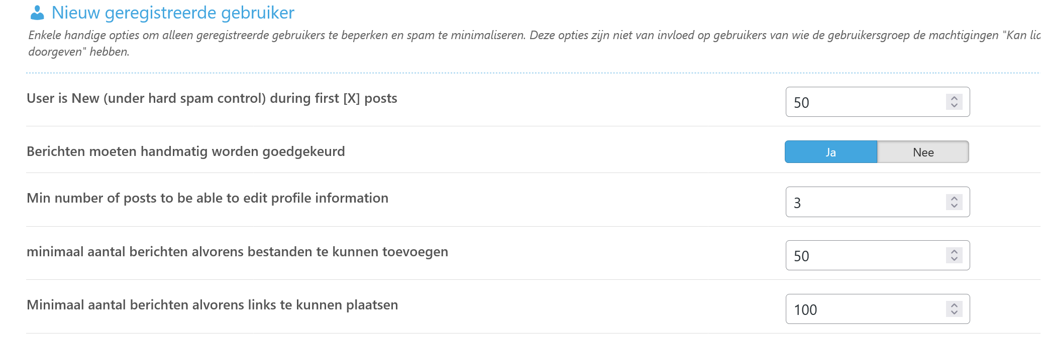Viewport: 1041px width, 337px height.
Task: Click the 'Minimaal aantal berichten alvorens links' label
Action: 212,305
